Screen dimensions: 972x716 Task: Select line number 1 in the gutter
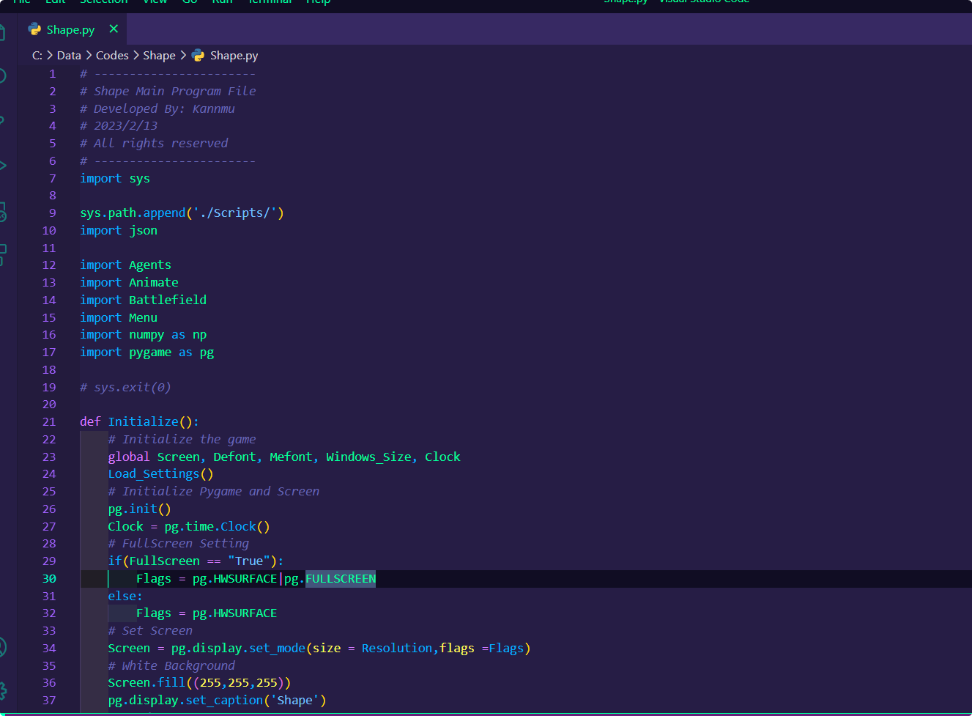tap(53, 74)
